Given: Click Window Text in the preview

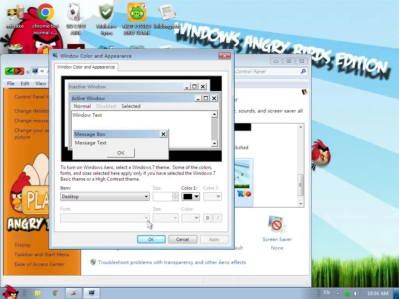Looking at the screenshot, I should click(87, 115).
